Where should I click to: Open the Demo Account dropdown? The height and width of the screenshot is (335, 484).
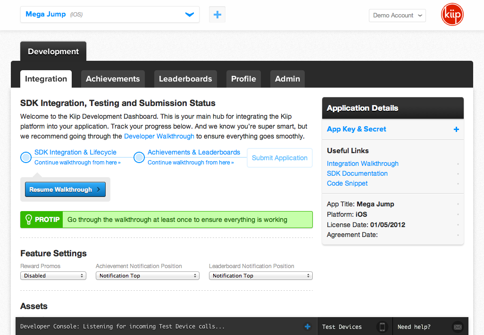(x=397, y=16)
